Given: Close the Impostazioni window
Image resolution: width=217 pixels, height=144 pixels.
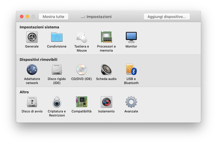Looking at the screenshot, I should pyautogui.click(x=22, y=17).
